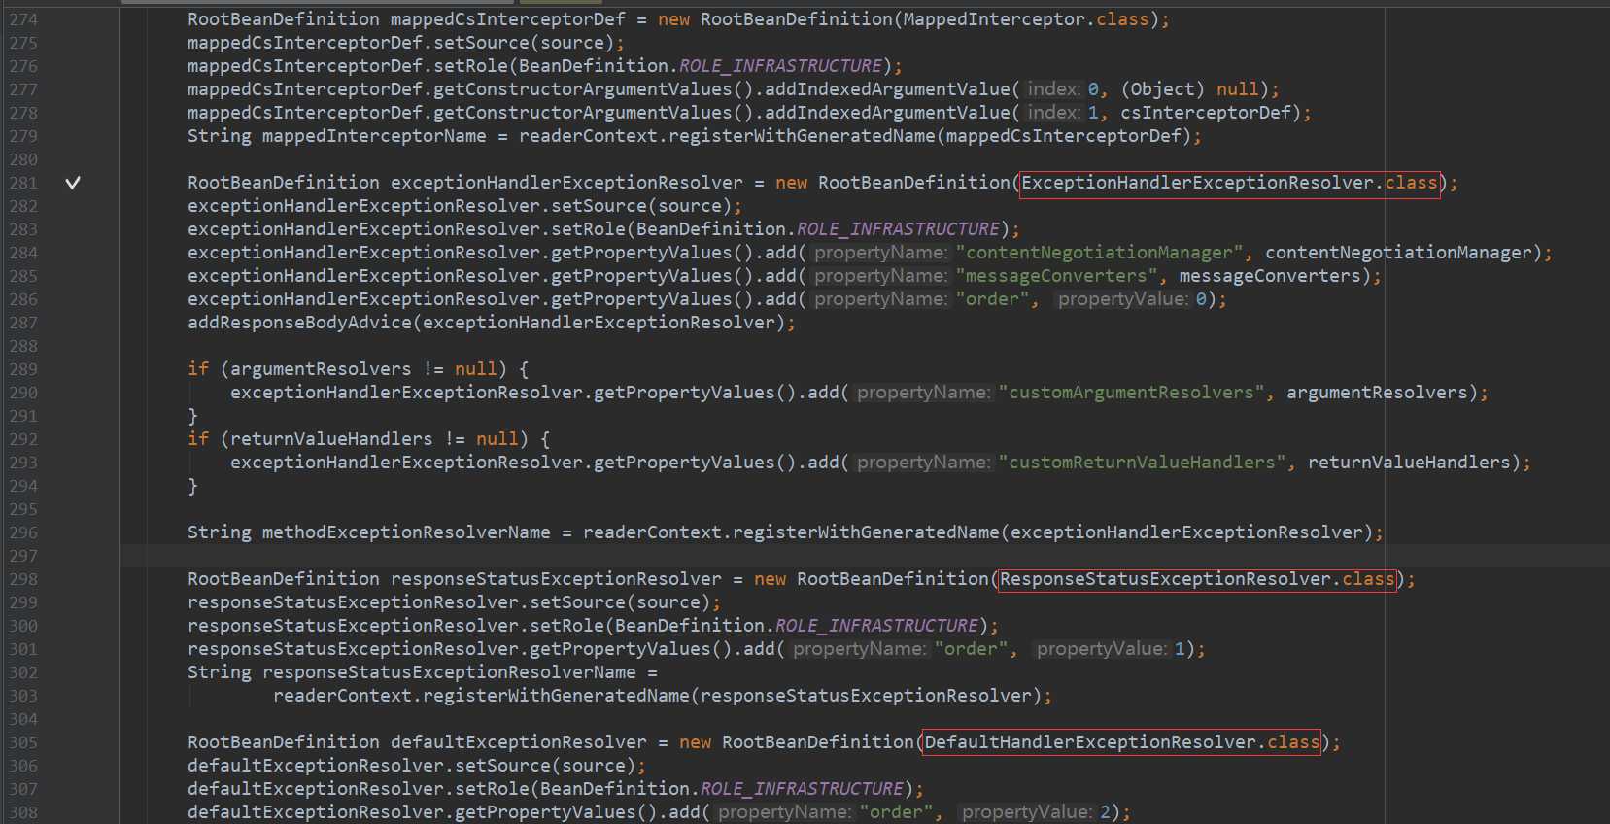1610x824 pixels.
Task: Click line number 296 in the gutter
Action: coord(23,532)
